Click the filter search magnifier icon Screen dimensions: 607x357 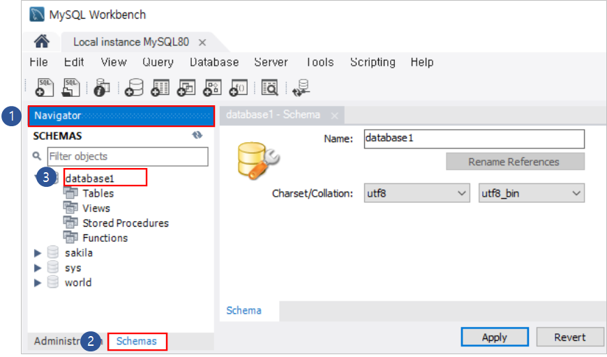click(37, 156)
